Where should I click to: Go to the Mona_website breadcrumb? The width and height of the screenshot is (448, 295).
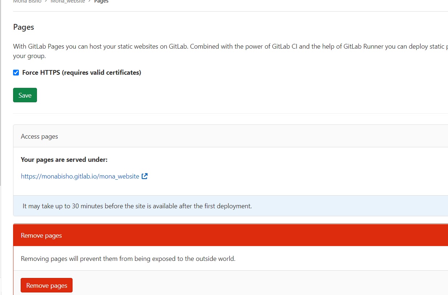click(68, 1)
